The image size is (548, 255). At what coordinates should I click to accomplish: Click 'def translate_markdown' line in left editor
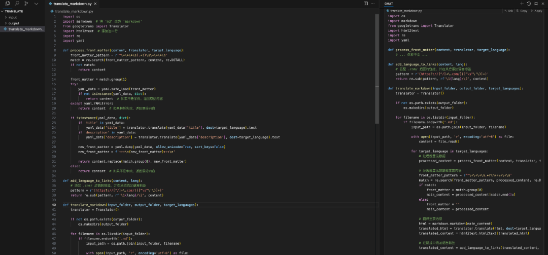(130, 205)
